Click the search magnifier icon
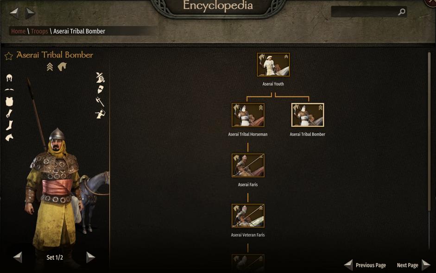The image size is (436, 273). click(402, 12)
